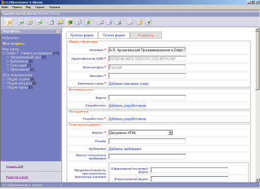The width and height of the screenshot is (260, 189).
Task: Select Delphi 7. Учимся на примерах course
Action: pos(32,53)
